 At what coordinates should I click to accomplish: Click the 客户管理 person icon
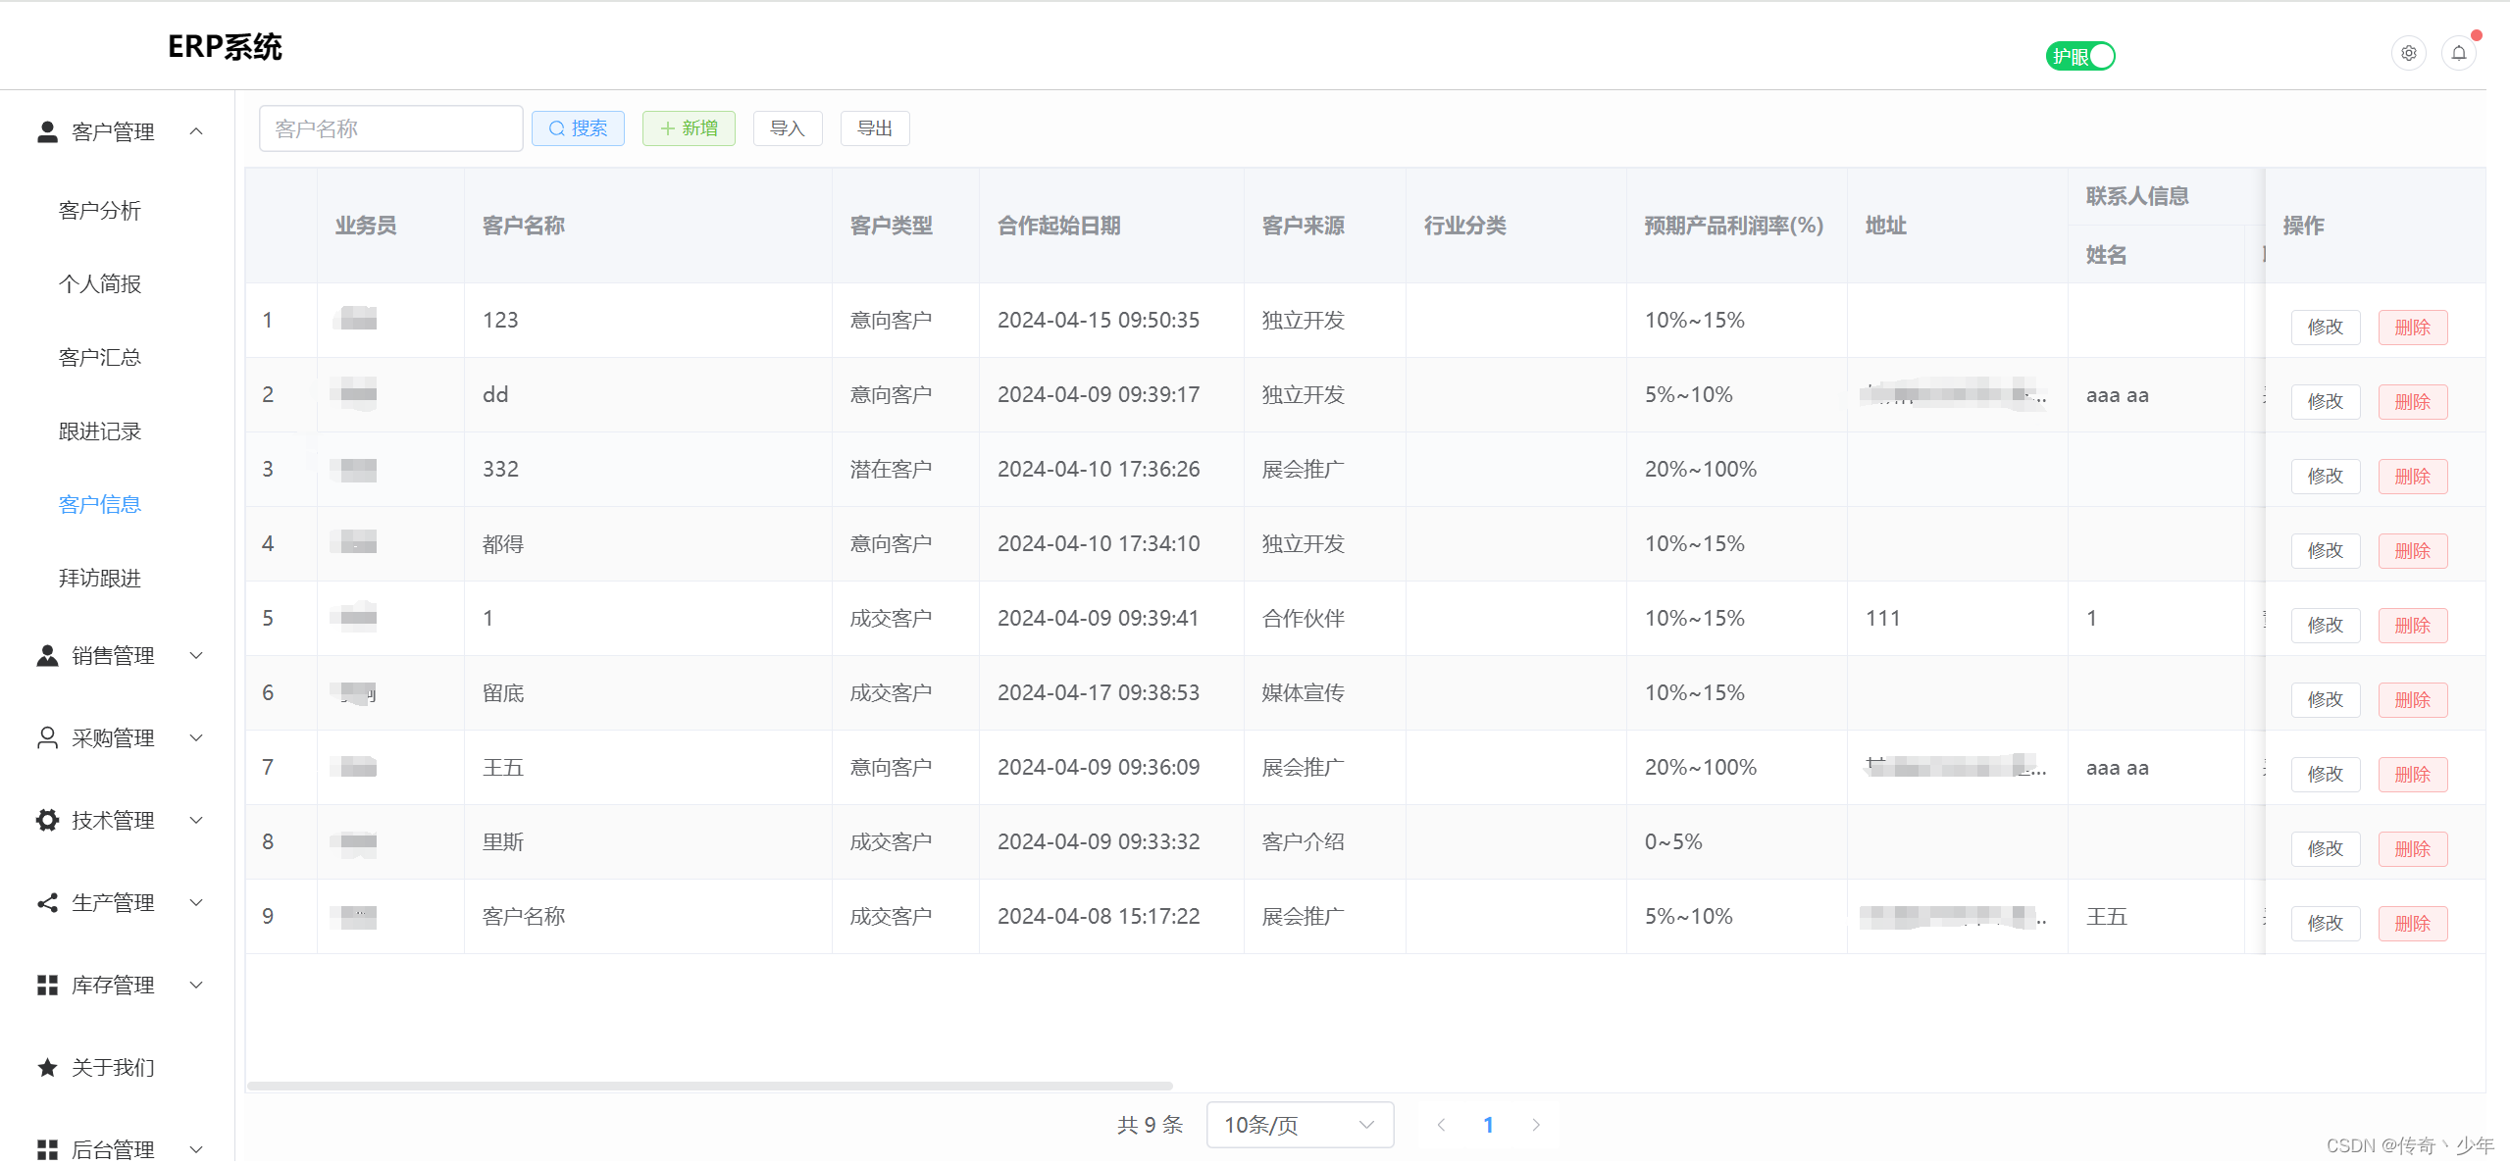pos(47,131)
